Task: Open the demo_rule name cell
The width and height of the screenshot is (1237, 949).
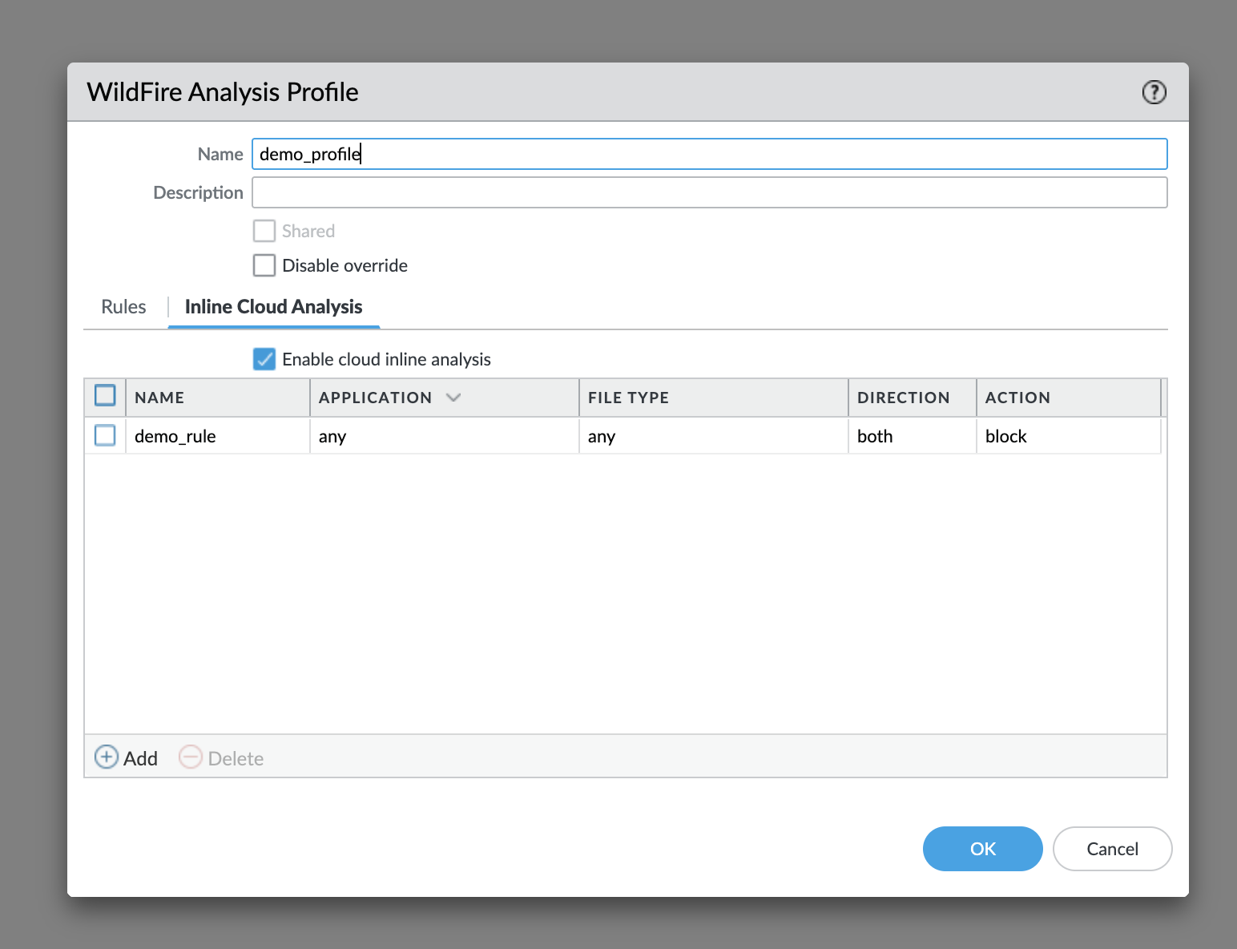Action: pos(175,436)
